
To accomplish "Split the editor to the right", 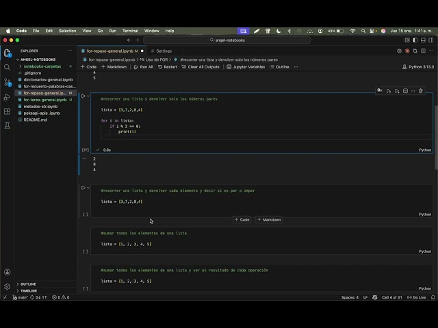I will [x=423, y=51].
